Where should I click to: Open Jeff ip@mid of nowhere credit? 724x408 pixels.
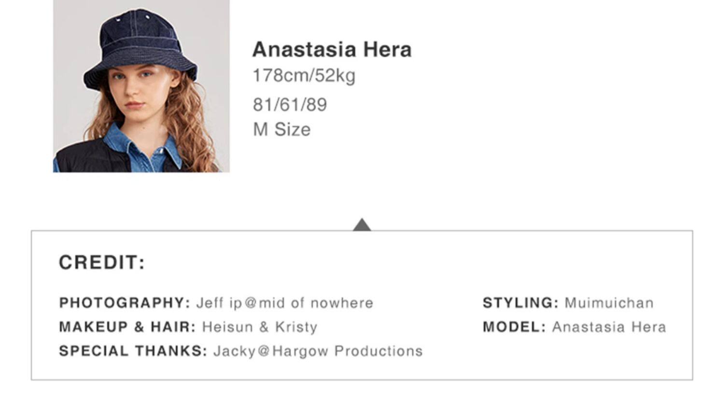pyautogui.click(x=285, y=303)
